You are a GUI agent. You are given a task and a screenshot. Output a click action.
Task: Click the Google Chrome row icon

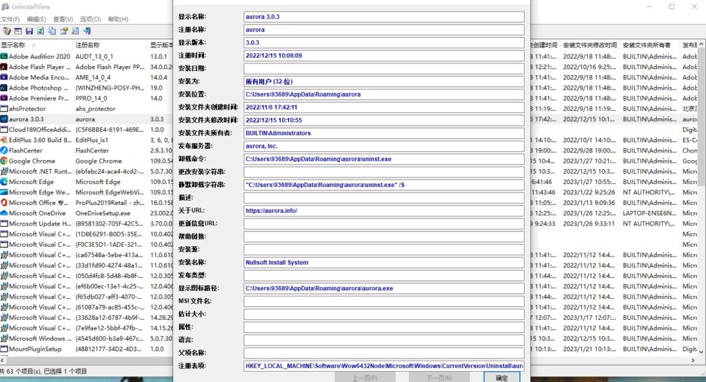pyautogui.click(x=4, y=161)
